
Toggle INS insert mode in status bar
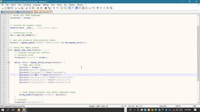click(194, 106)
